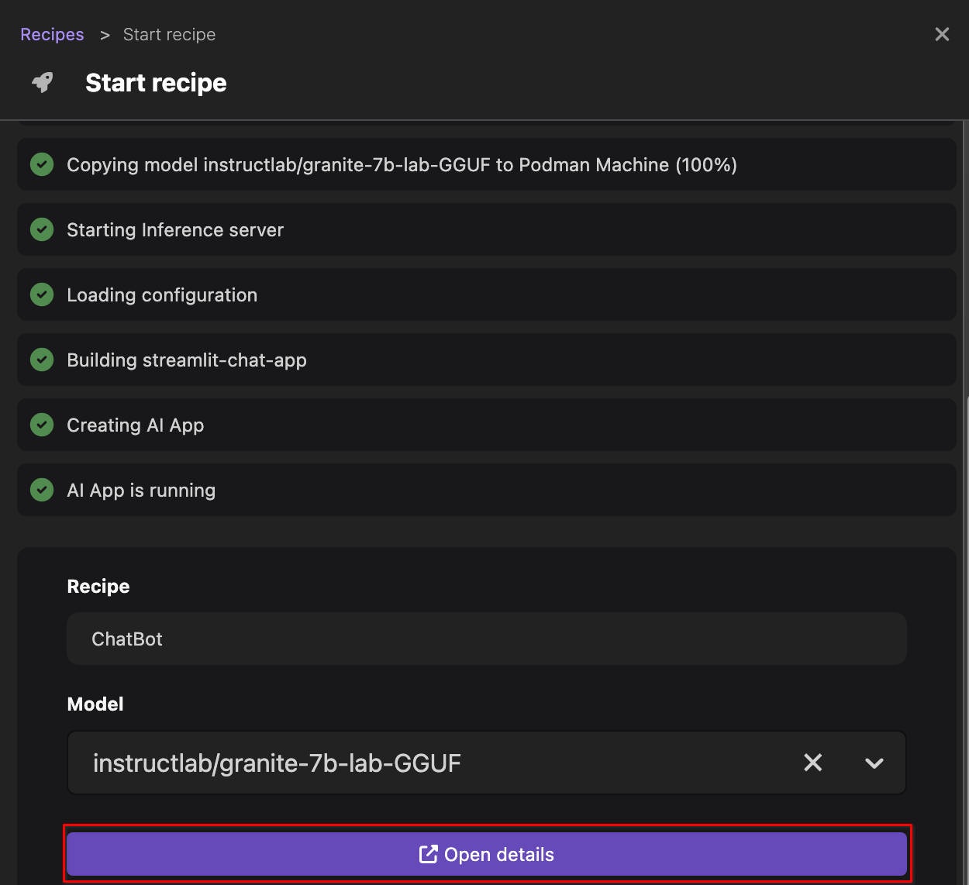Click external-link icon in Open details
The image size is (969, 885).
pyautogui.click(x=428, y=854)
